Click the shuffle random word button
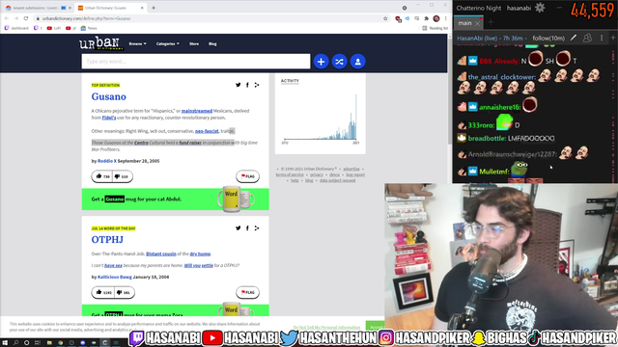 pos(339,62)
